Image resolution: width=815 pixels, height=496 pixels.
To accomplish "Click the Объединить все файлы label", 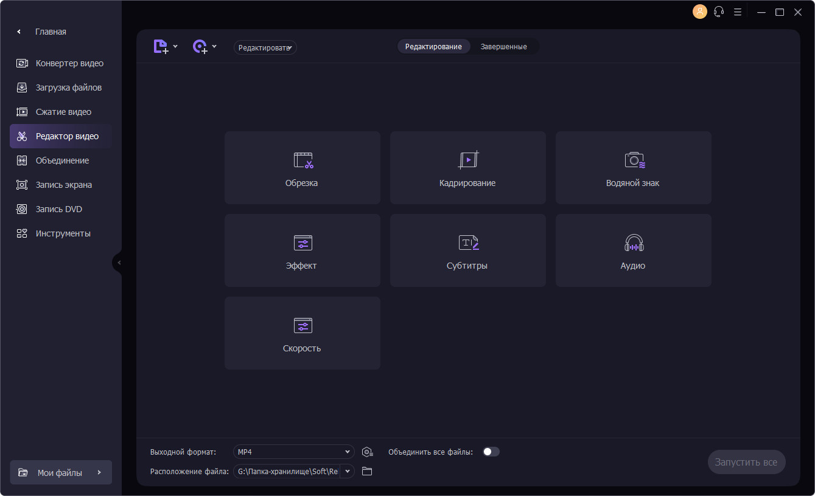I will (430, 452).
